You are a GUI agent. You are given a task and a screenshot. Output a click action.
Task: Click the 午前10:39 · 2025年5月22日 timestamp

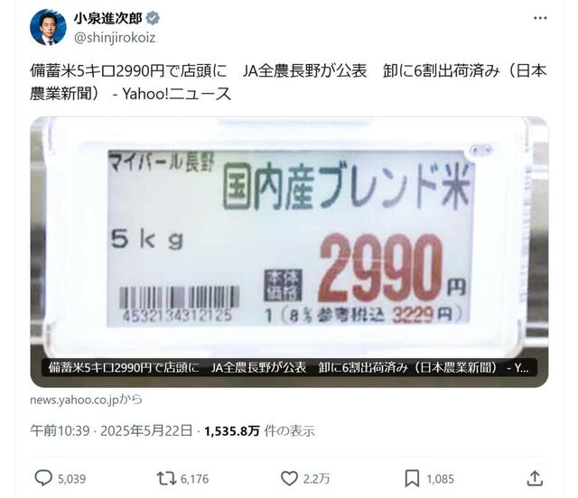coord(111,430)
